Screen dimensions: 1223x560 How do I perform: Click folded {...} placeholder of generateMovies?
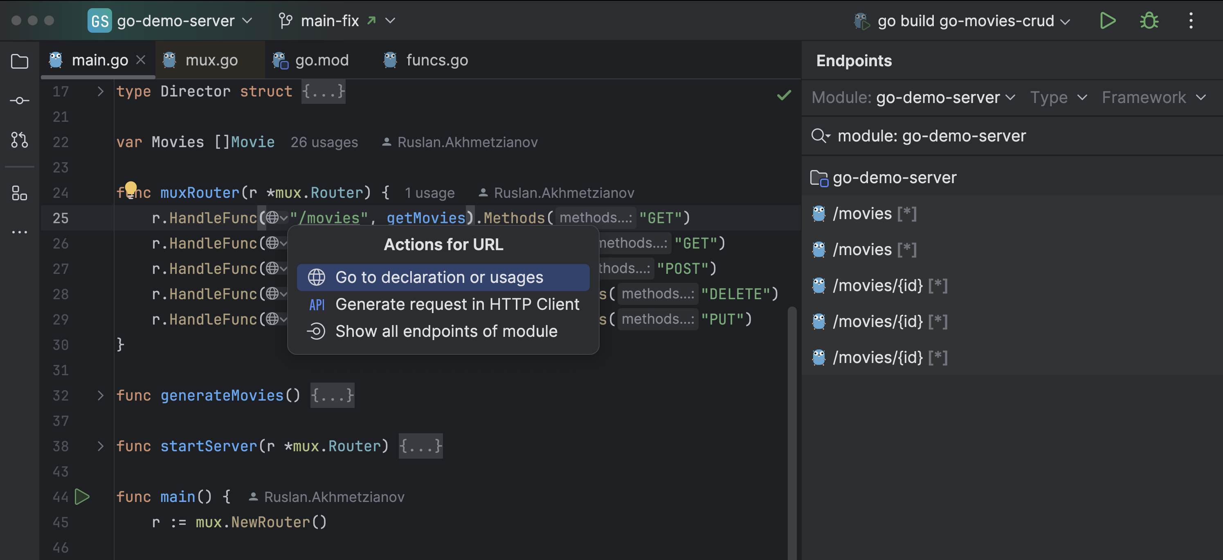pos(332,395)
